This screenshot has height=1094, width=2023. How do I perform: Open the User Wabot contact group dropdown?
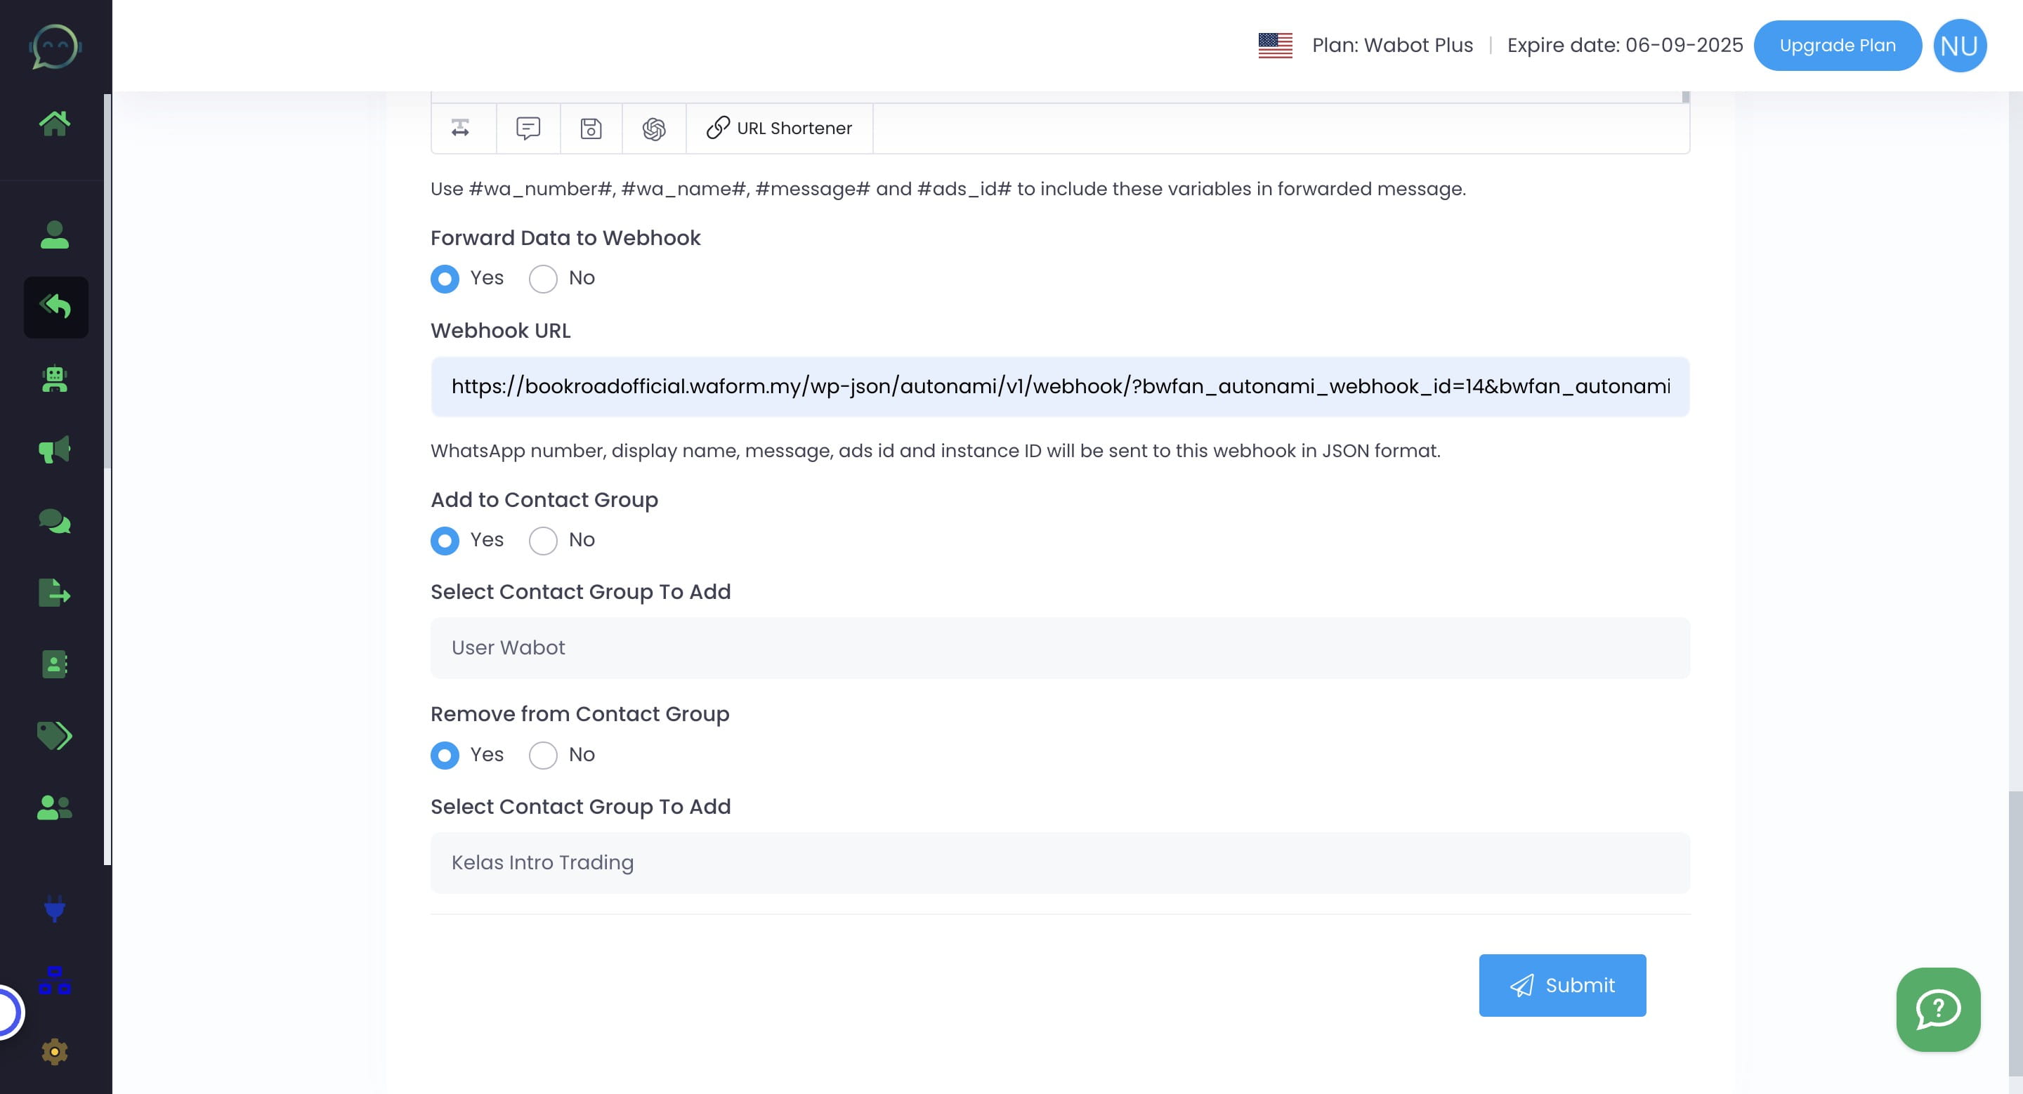[1059, 647]
